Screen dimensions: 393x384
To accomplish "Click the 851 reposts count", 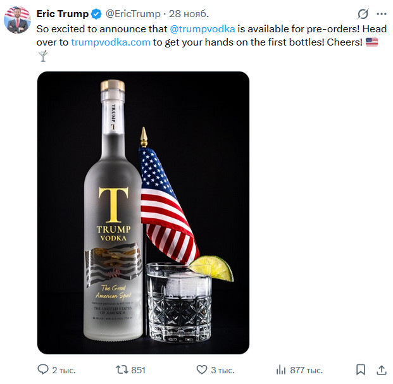I will coord(138,370).
